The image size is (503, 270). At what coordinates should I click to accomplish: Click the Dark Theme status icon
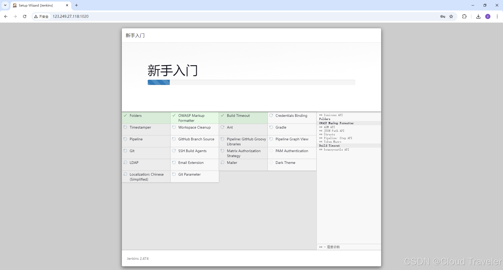click(271, 162)
